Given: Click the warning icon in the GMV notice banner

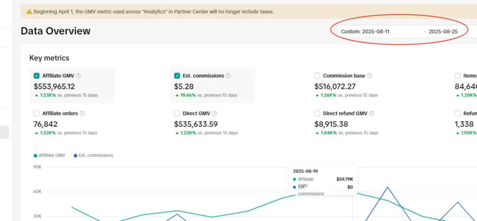Looking at the screenshot, I should pos(29,11).
